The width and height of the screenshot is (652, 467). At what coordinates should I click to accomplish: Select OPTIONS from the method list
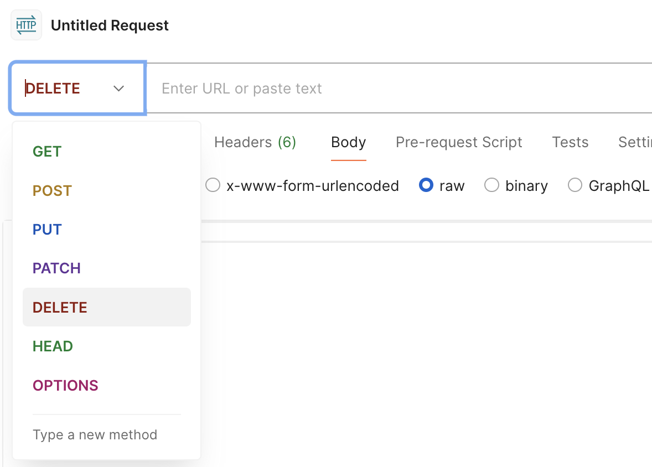pos(65,386)
